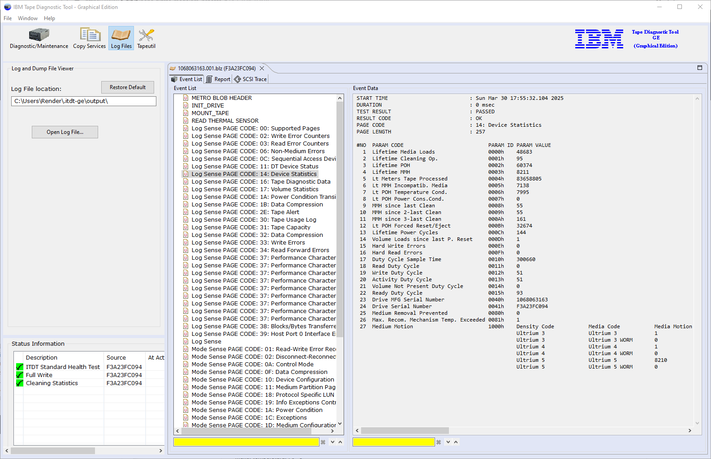Click the Event List scroll-up arrow

click(340, 98)
